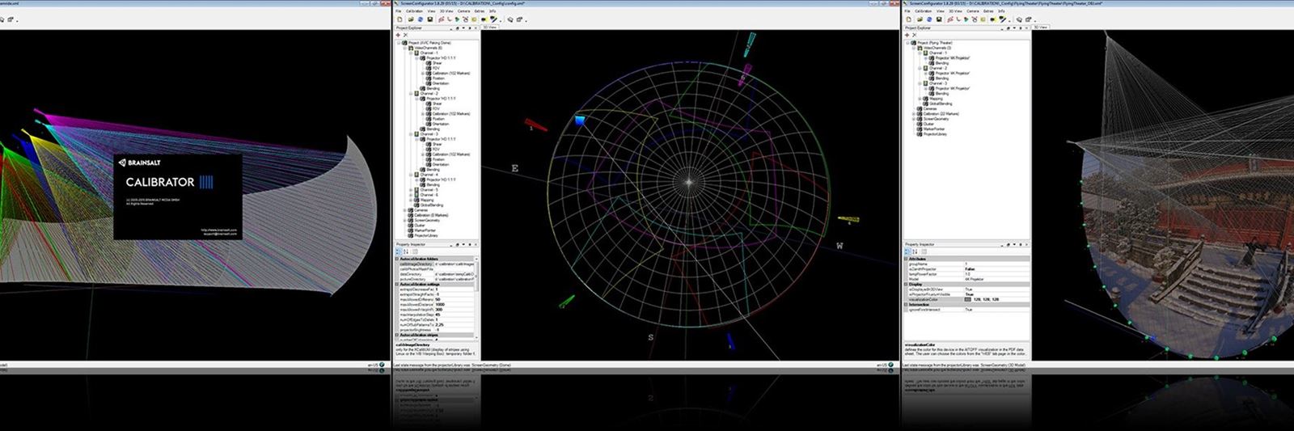Click X Delete icon in middle Project Explorer
Viewport: 1294px width, 431px height.
point(406,35)
